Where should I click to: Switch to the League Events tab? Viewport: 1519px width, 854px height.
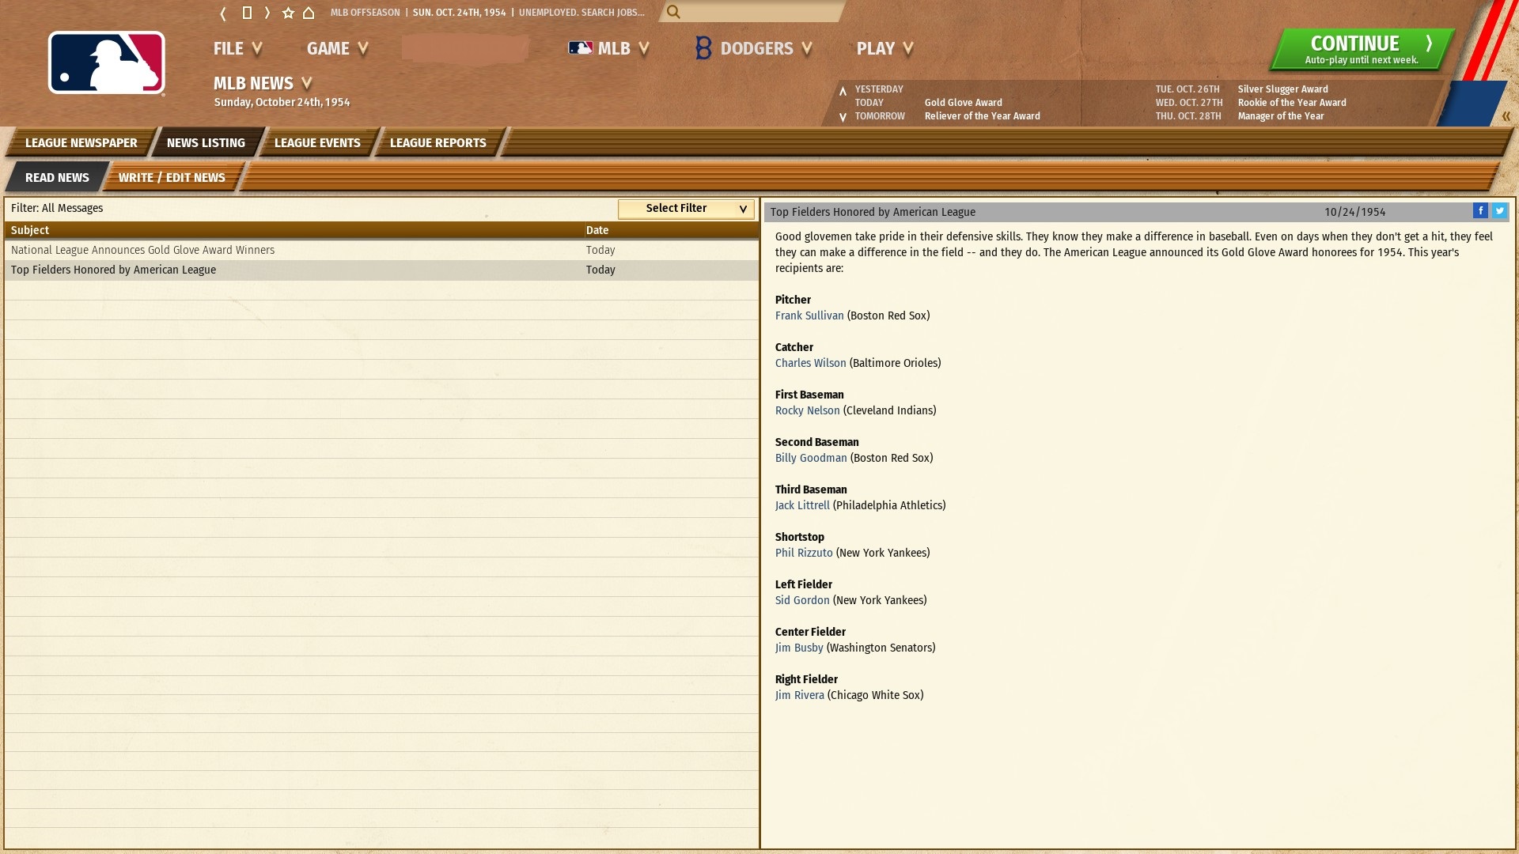point(316,142)
